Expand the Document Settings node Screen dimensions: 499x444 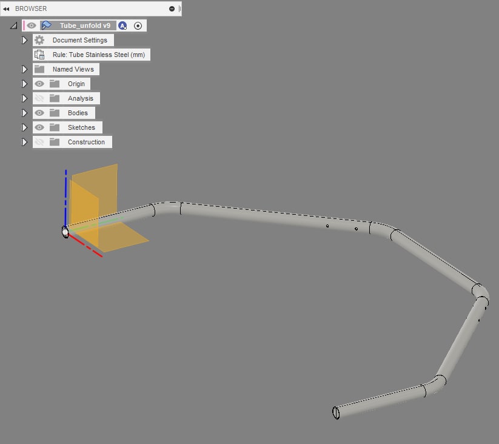24,40
